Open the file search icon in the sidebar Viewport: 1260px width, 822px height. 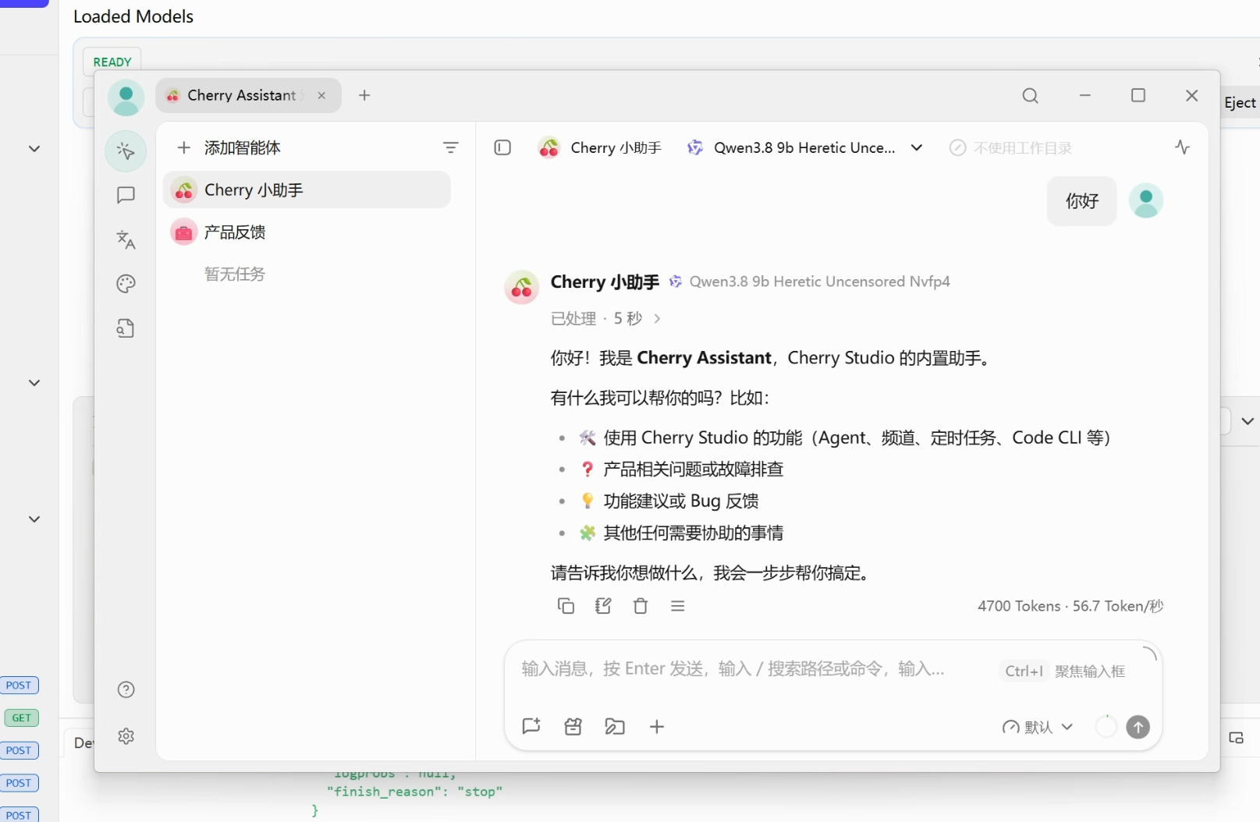pyautogui.click(x=126, y=328)
